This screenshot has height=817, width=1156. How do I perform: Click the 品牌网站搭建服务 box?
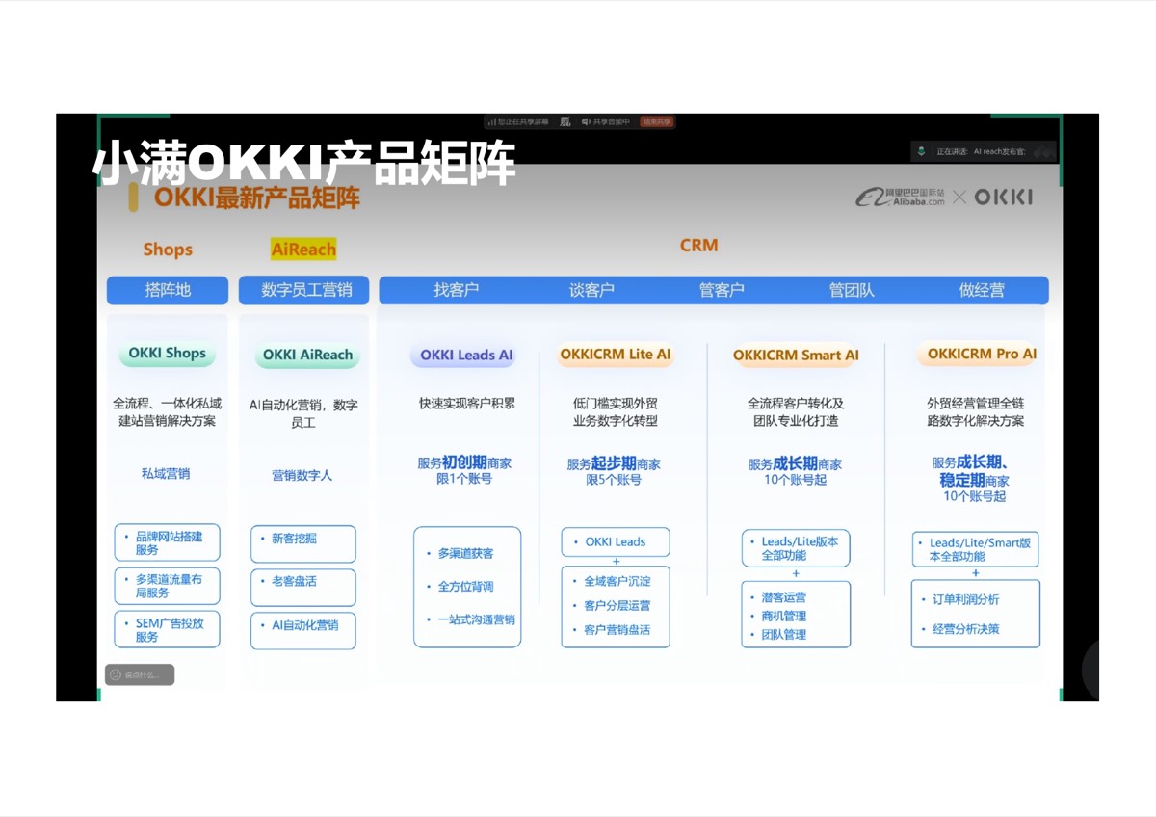point(168,543)
